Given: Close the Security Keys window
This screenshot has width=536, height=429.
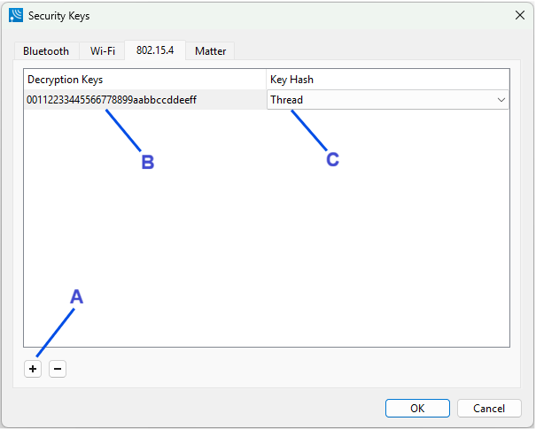Looking at the screenshot, I should tap(520, 15).
